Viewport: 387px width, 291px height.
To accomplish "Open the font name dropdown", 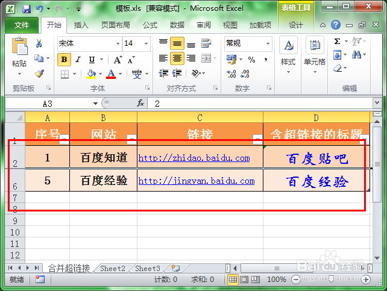I will point(118,43).
